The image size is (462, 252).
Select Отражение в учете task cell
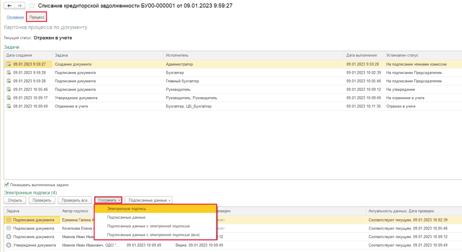pyautogui.click(x=108, y=106)
